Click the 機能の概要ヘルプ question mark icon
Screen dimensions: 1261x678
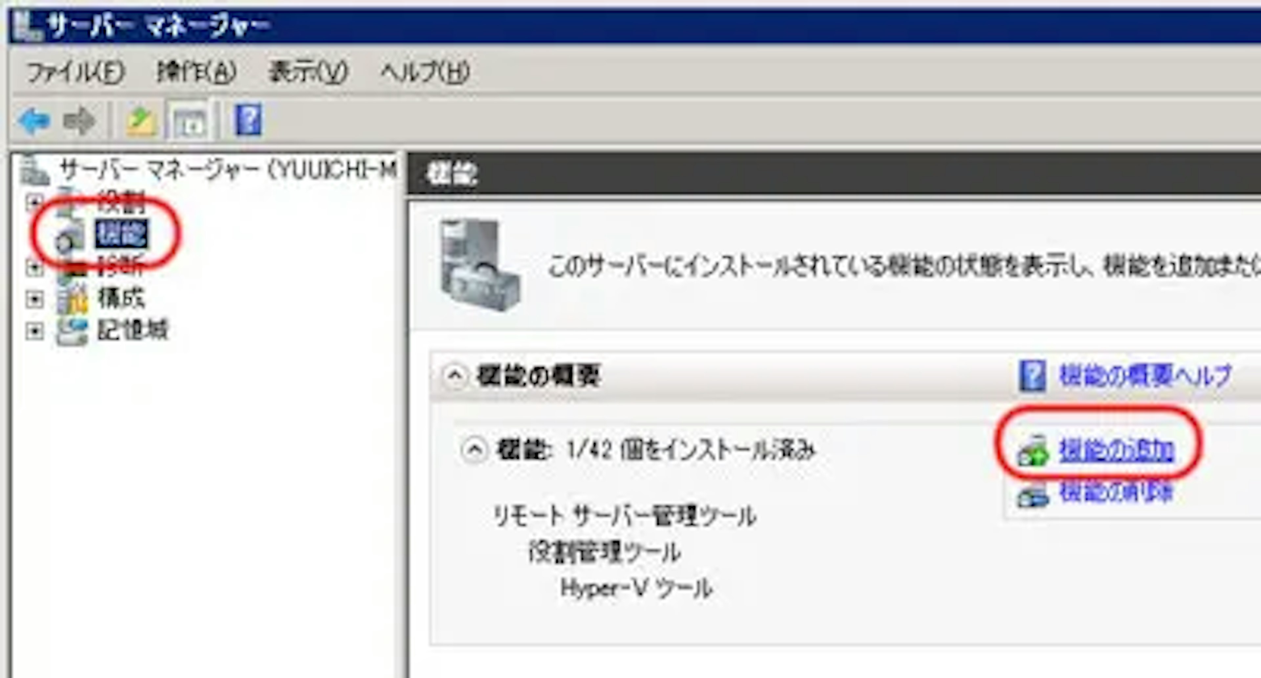[1032, 376]
